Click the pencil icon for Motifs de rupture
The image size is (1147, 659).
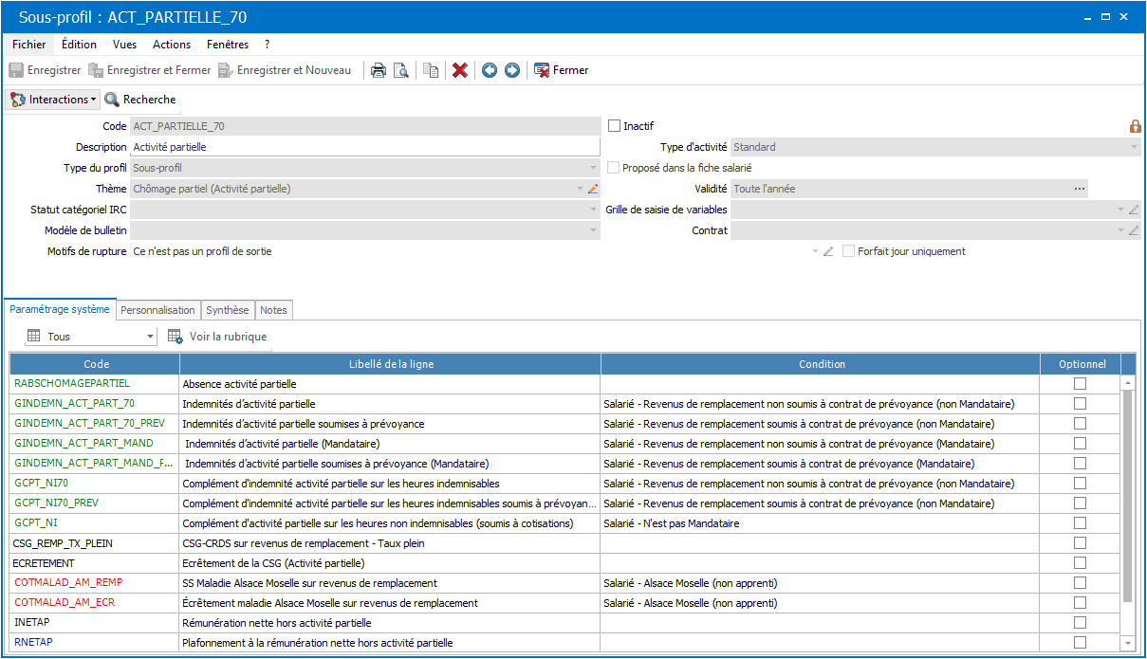[x=828, y=251]
